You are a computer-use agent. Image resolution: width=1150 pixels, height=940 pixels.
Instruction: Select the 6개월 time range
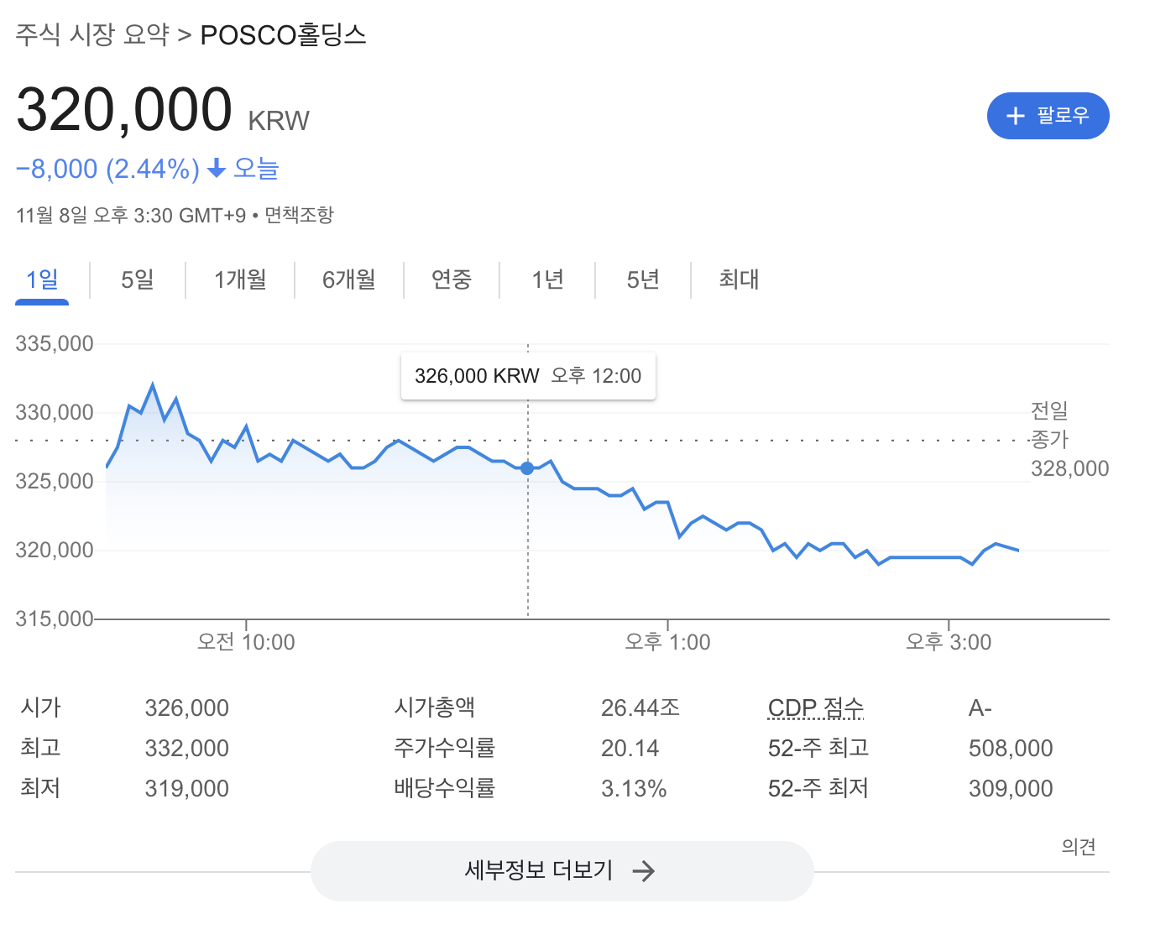349,279
